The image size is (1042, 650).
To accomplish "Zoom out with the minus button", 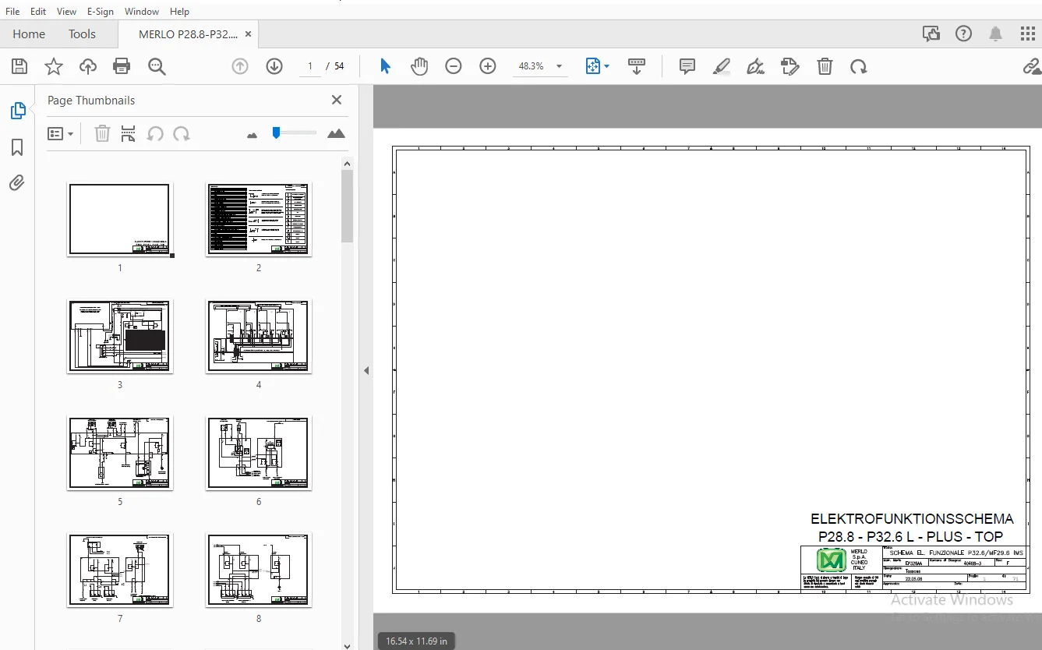I will click(454, 66).
